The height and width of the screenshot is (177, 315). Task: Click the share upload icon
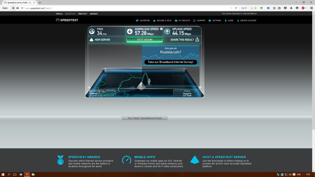pyautogui.click(x=197, y=40)
